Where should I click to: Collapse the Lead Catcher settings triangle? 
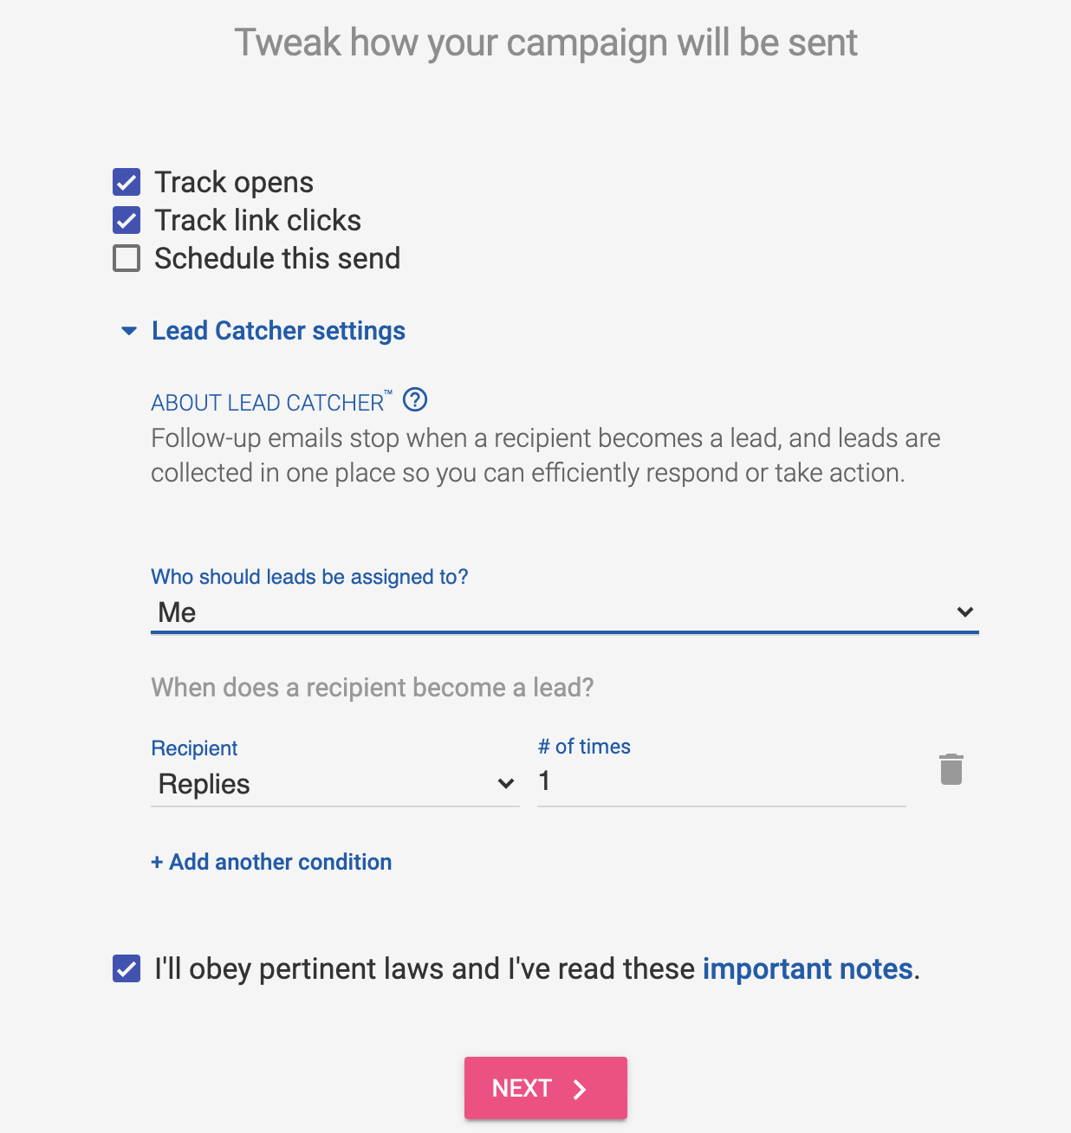[x=129, y=331]
